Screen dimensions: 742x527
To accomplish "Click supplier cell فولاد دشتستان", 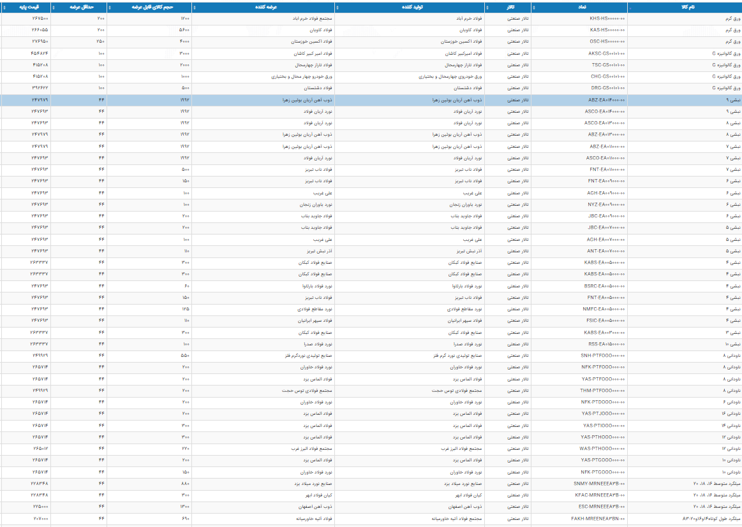I will coord(263,88).
